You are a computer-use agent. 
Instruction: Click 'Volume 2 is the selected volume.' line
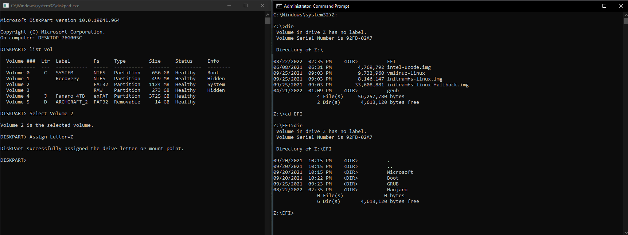47,125
